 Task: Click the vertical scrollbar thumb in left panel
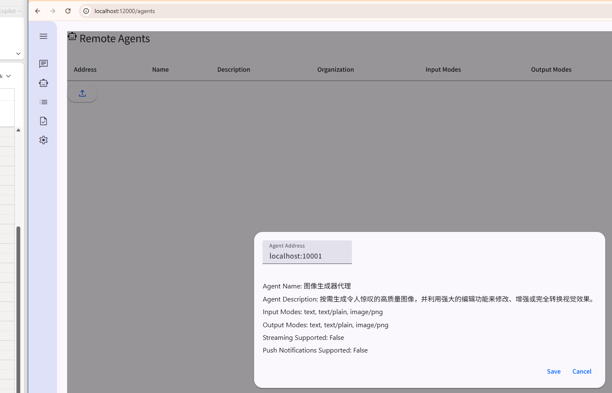click(x=18, y=310)
